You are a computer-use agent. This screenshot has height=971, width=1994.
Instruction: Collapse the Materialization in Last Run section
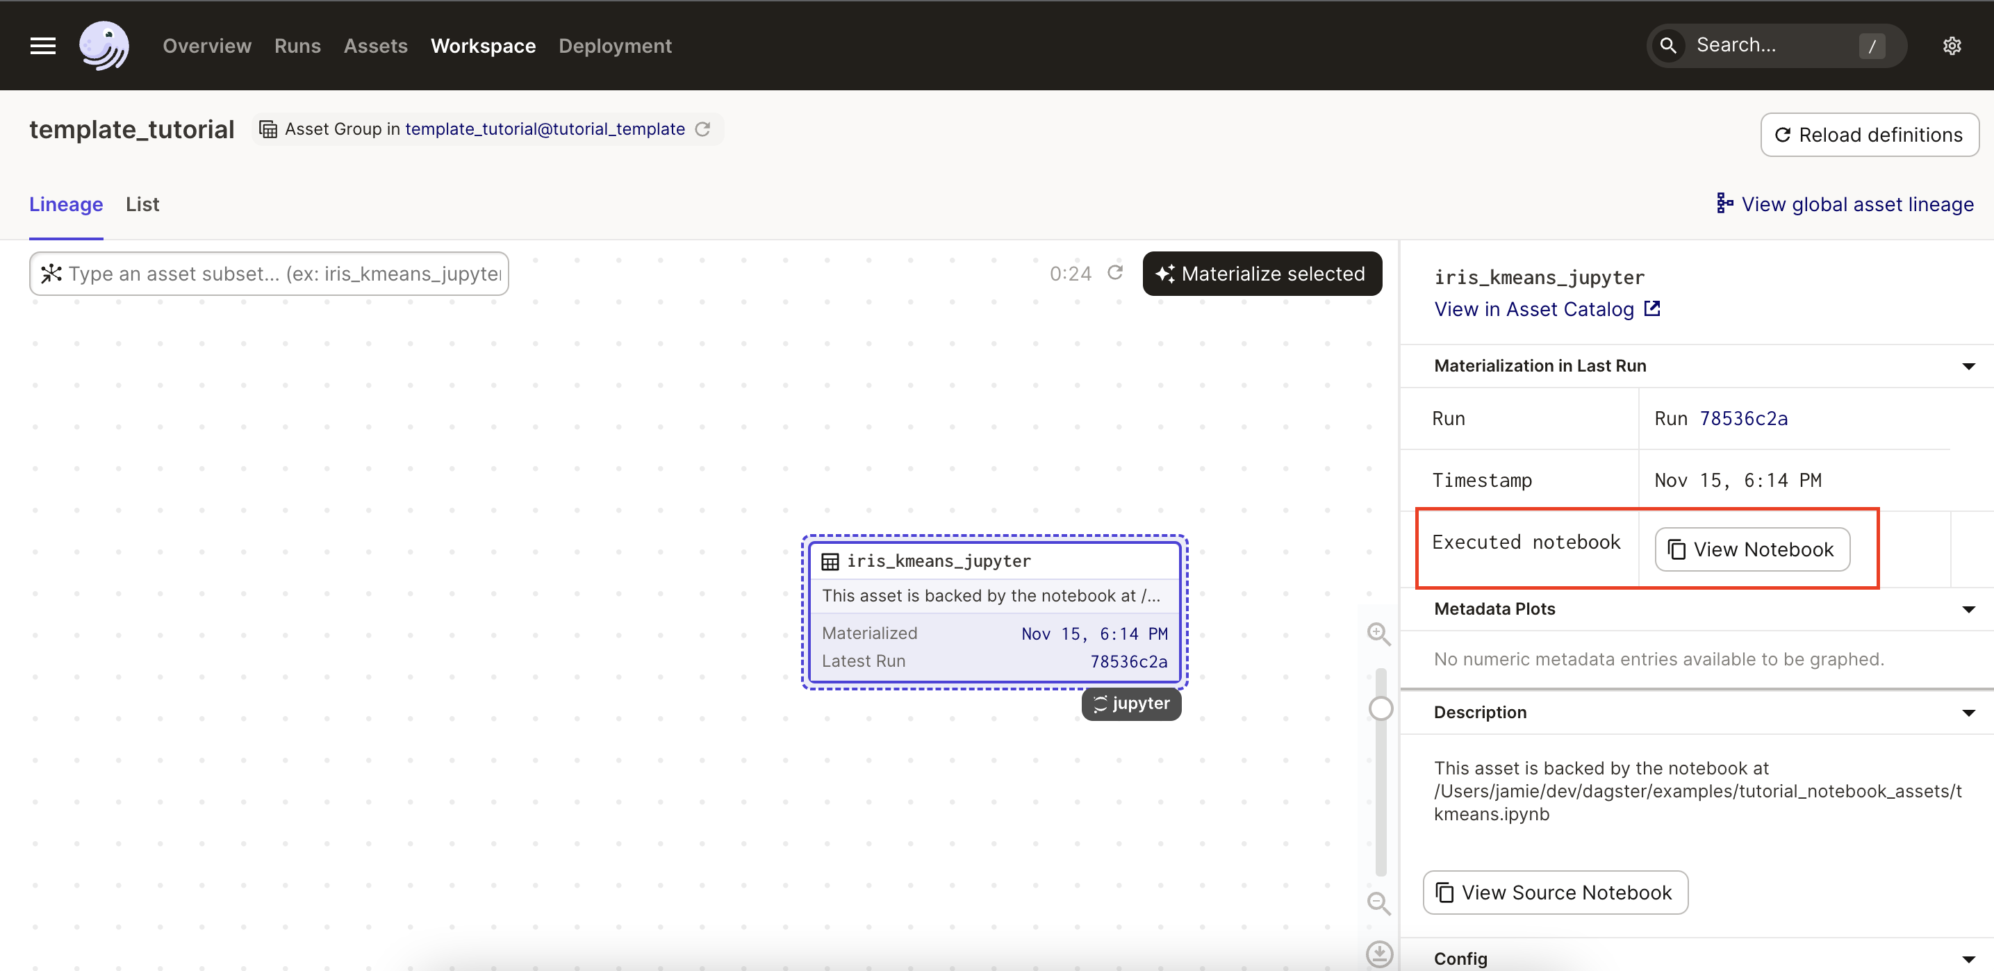point(1969,366)
